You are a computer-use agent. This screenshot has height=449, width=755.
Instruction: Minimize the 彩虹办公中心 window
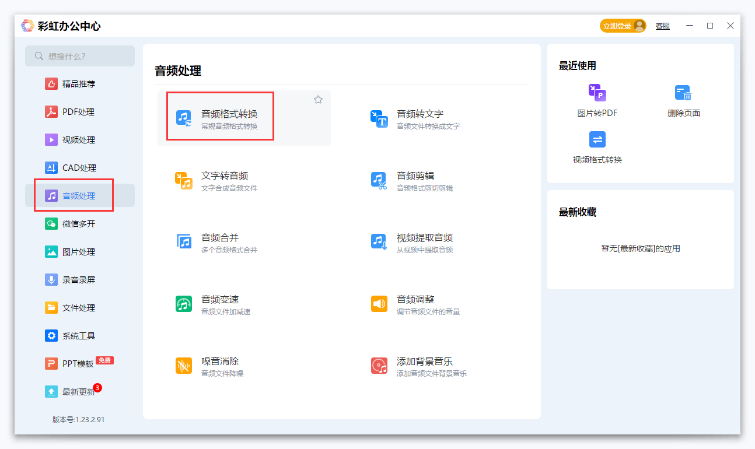[690, 26]
